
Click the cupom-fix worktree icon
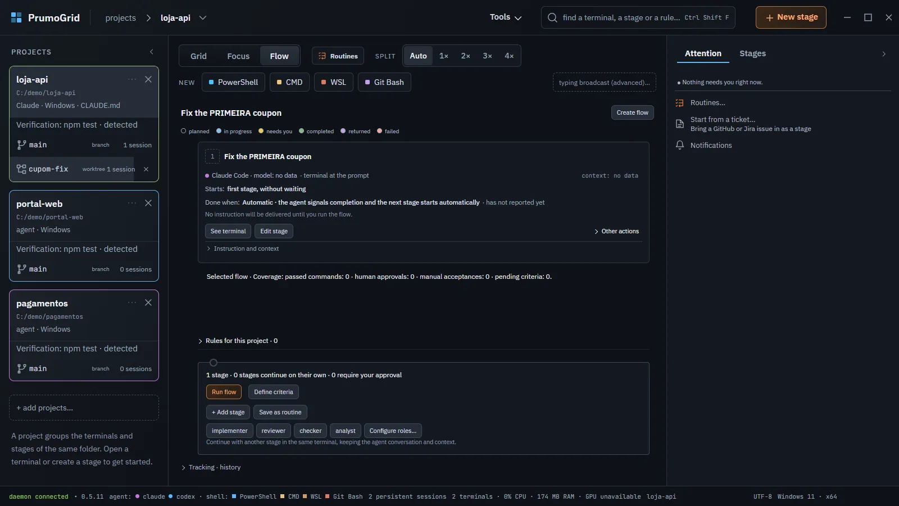pyautogui.click(x=21, y=169)
